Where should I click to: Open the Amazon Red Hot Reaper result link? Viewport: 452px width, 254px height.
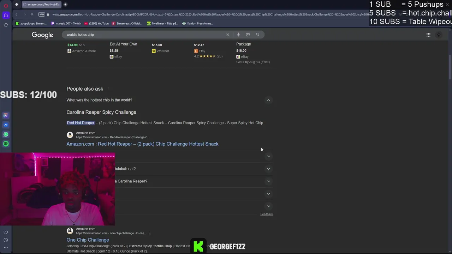142,144
